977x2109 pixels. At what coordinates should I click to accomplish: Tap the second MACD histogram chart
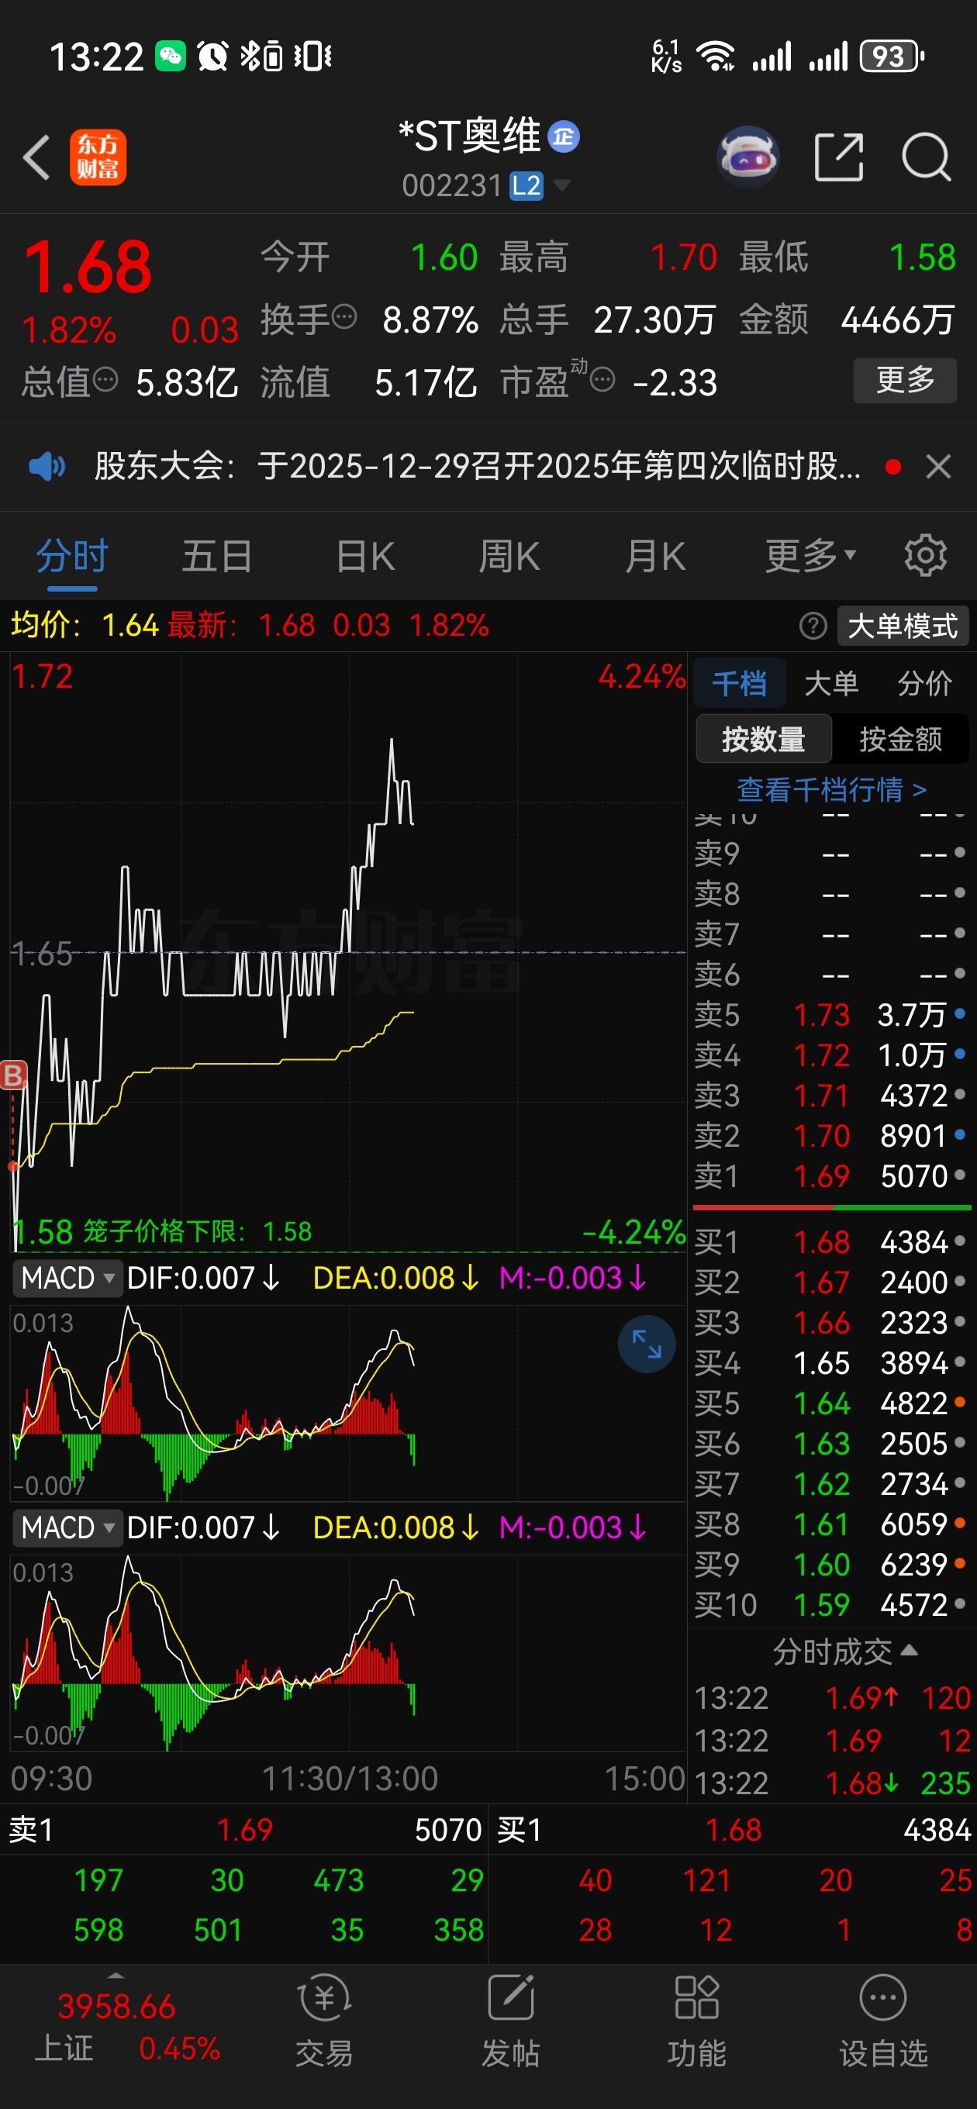tap(347, 1652)
